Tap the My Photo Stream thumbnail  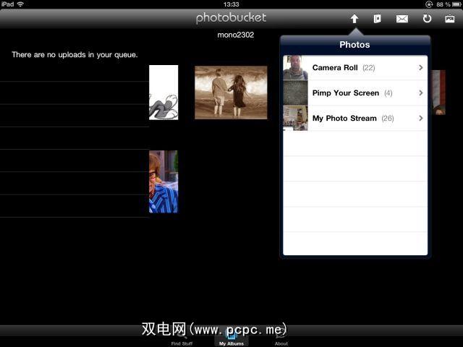coord(295,119)
